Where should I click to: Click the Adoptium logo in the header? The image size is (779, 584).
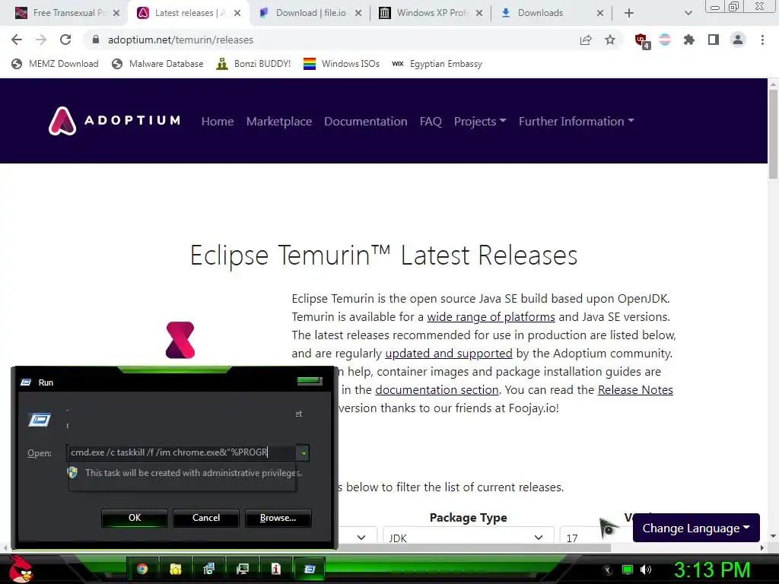pos(114,121)
